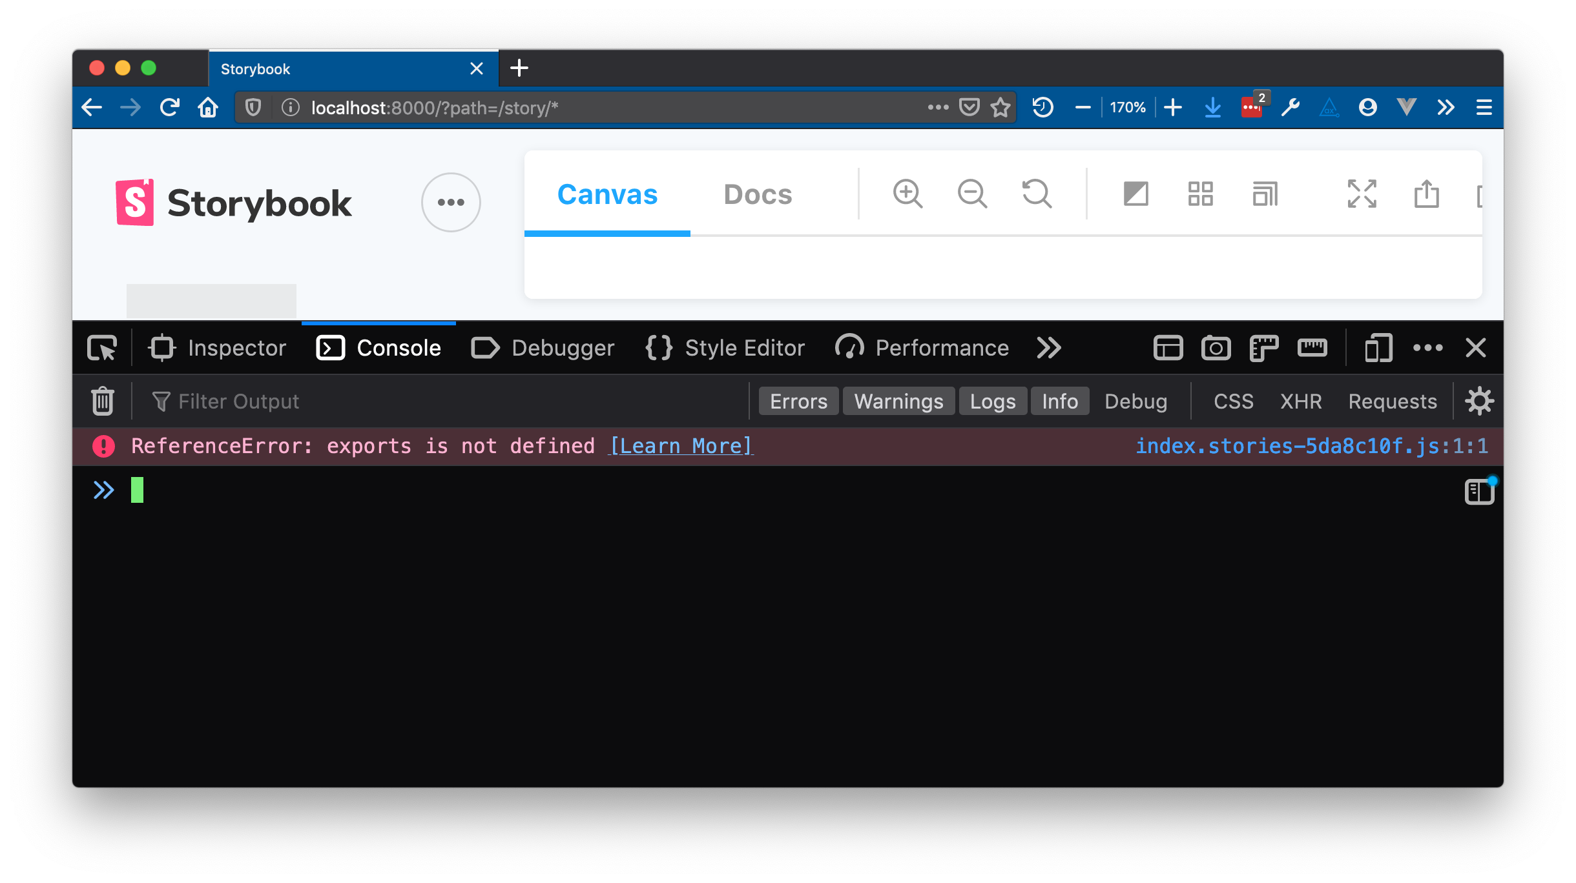Image resolution: width=1576 pixels, height=883 pixels.
Task: Apply a grid to the preview
Action: (1199, 194)
